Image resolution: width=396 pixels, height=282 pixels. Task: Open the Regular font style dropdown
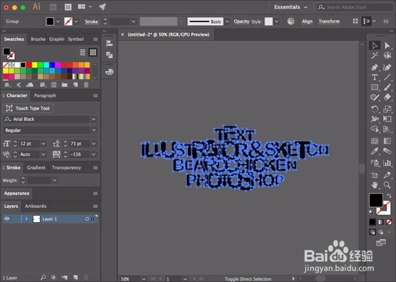click(93, 130)
